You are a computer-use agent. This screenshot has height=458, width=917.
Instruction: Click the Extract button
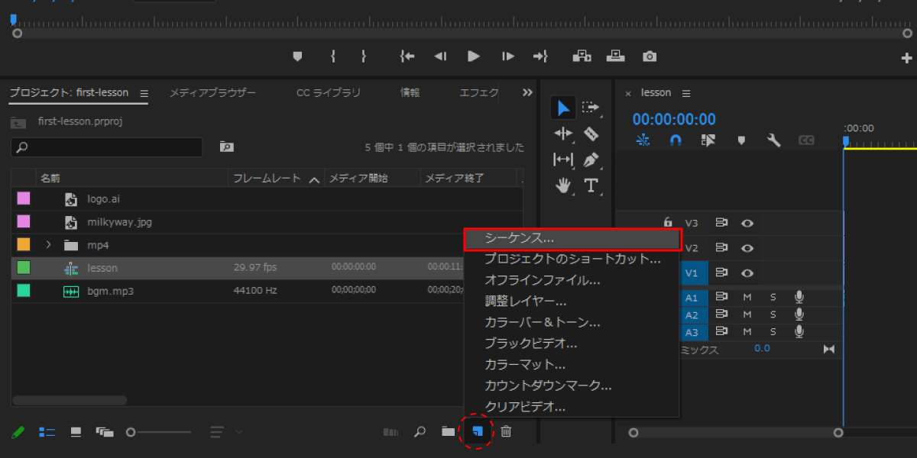point(616,56)
